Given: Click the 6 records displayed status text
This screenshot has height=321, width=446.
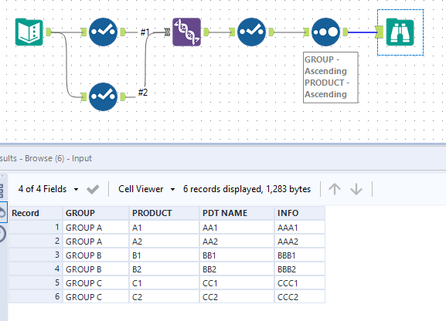Looking at the screenshot, I should tap(247, 189).
